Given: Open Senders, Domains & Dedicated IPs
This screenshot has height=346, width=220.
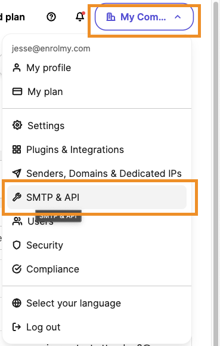Looking at the screenshot, I should 97,173.
